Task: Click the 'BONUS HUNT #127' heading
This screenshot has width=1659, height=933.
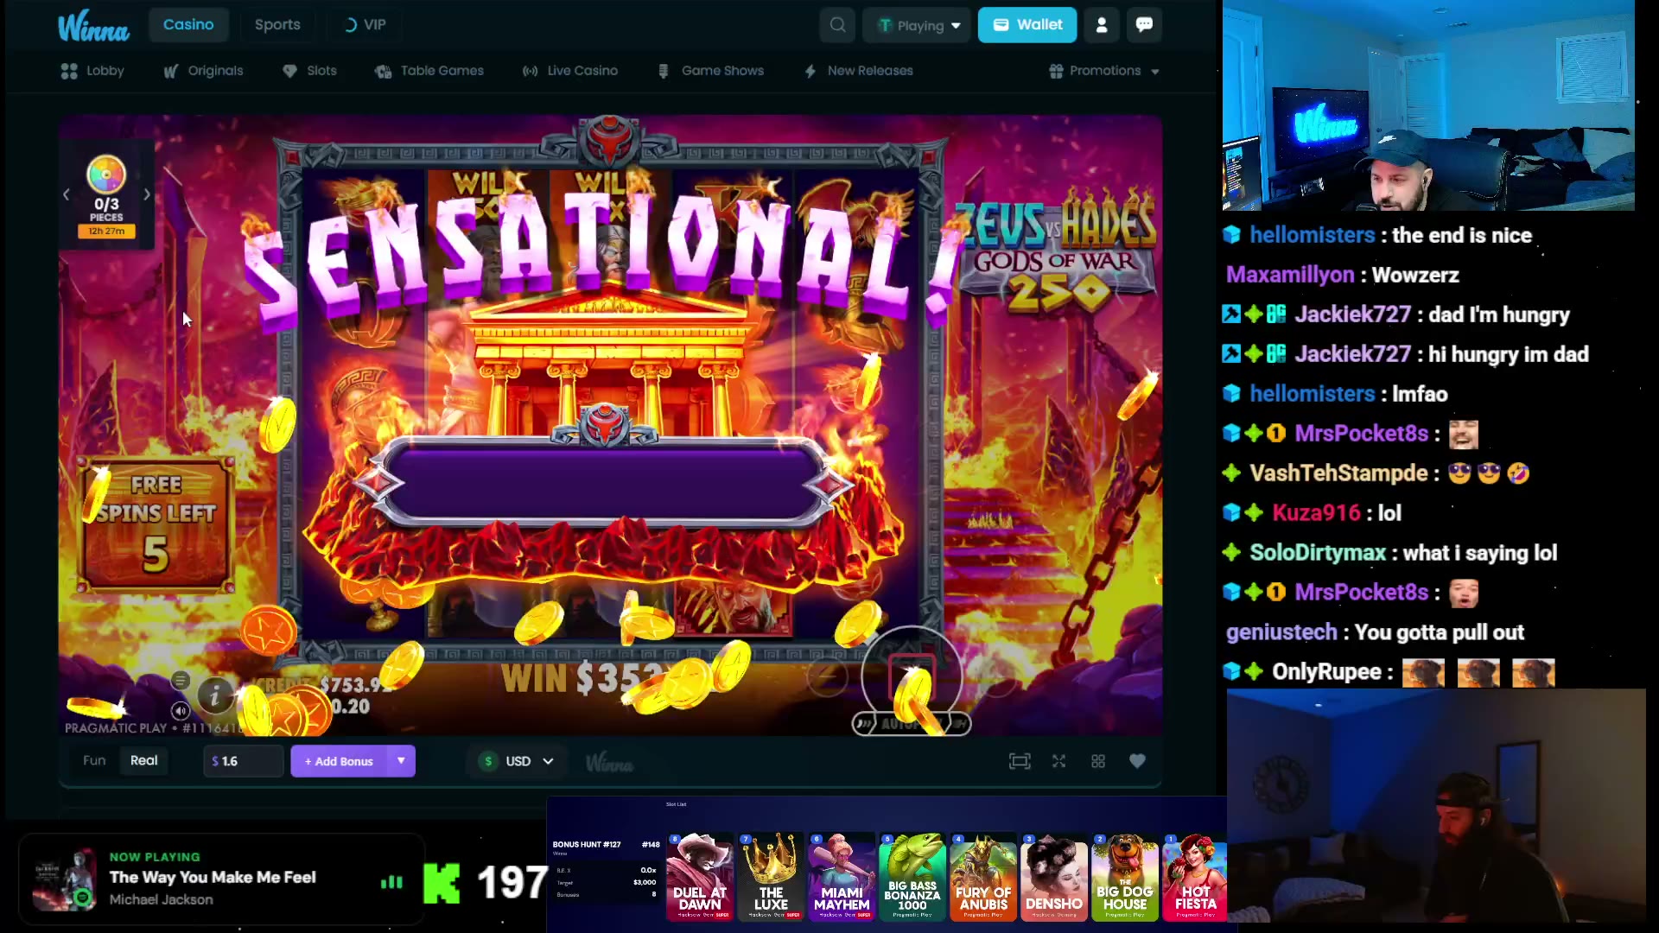Action: click(587, 845)
